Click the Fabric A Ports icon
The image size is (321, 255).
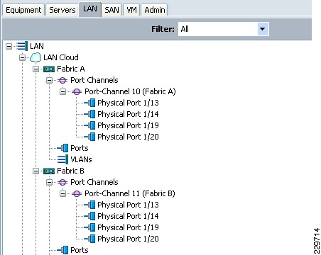(62, 148)
